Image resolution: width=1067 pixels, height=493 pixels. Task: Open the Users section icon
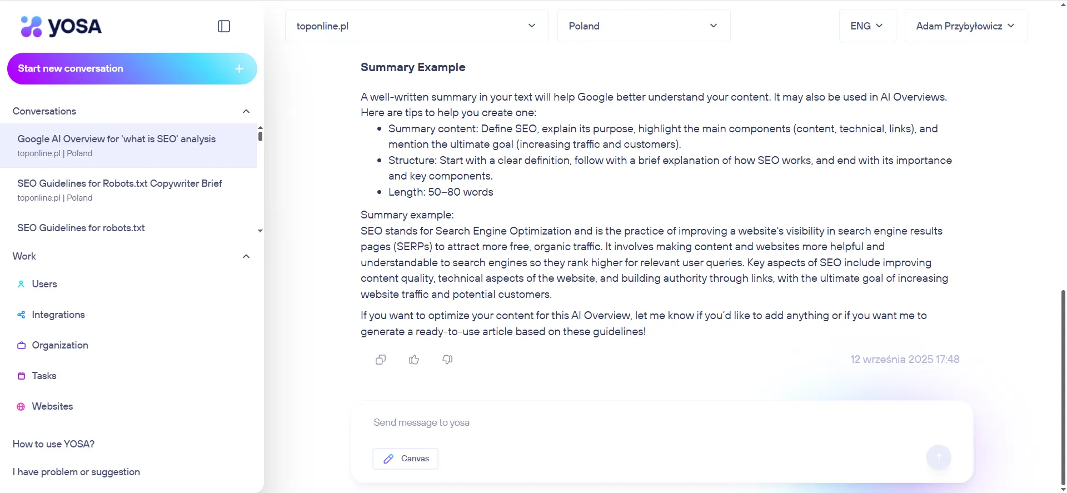(x=21, y=284)
